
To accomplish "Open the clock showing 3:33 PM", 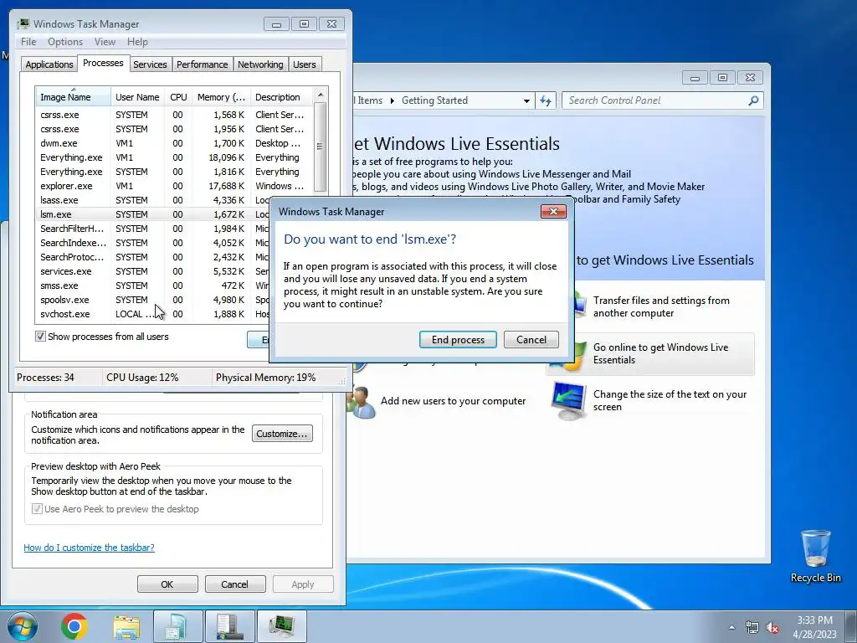I will tap(815, 627).
